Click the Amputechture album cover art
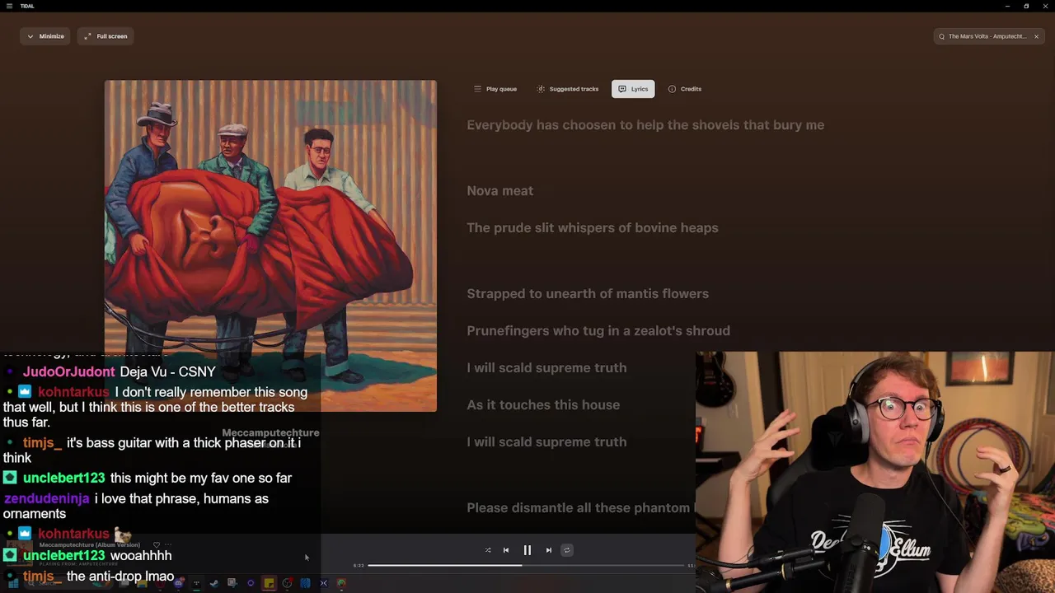The width and height of the screenshot is (1055, 593). (270, 245)
